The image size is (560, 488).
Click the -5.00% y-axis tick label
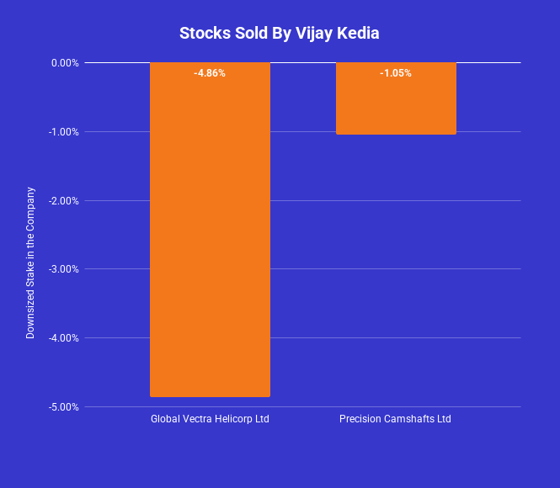[x=65, y=407]
